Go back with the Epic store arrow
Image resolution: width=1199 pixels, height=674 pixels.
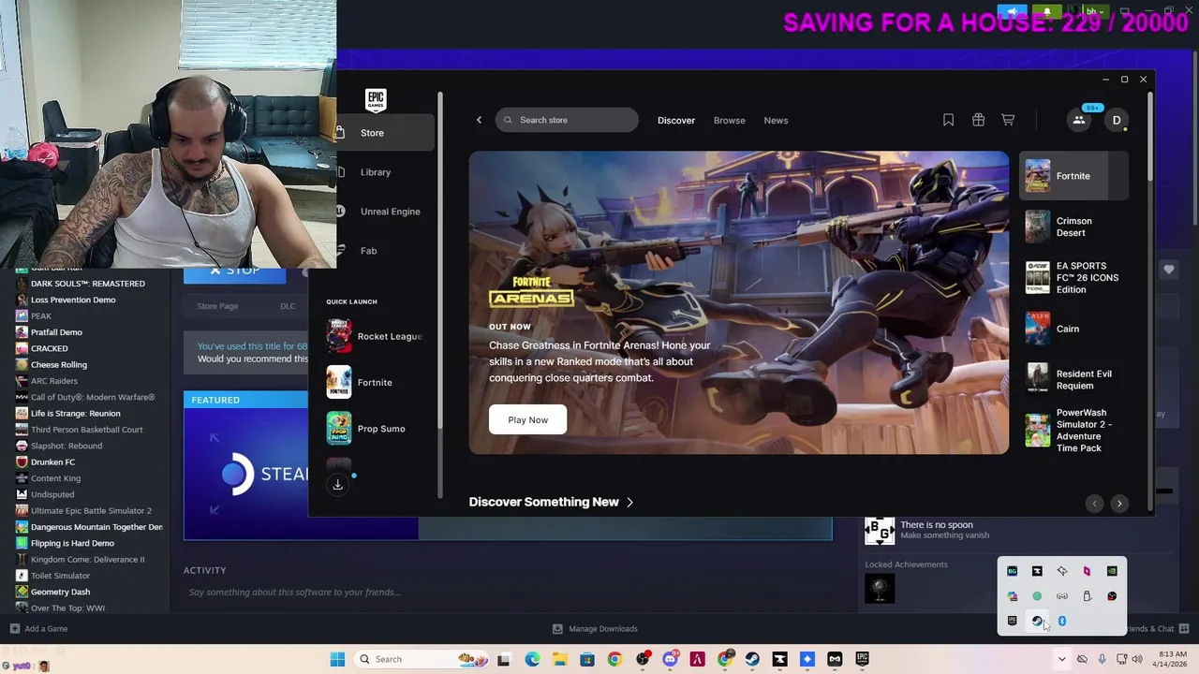coord(479,120)
